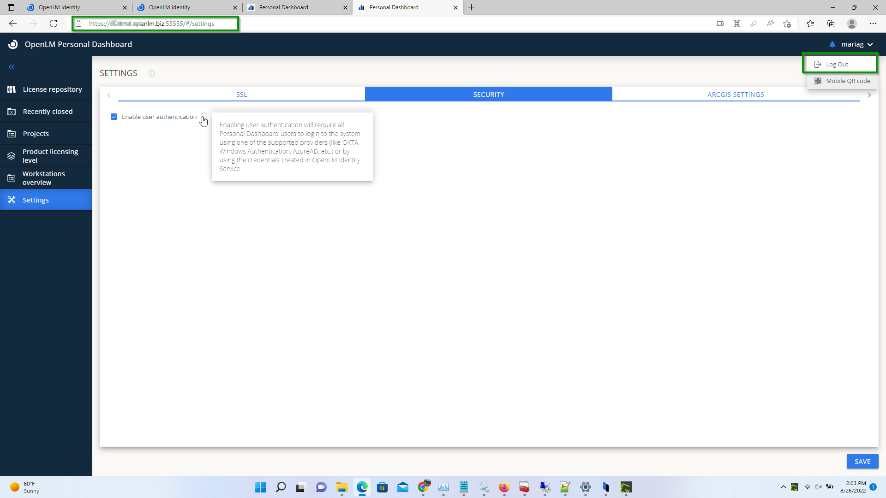Click the OpenLM logo in header

pyautogui.click(x=13, y=44)
